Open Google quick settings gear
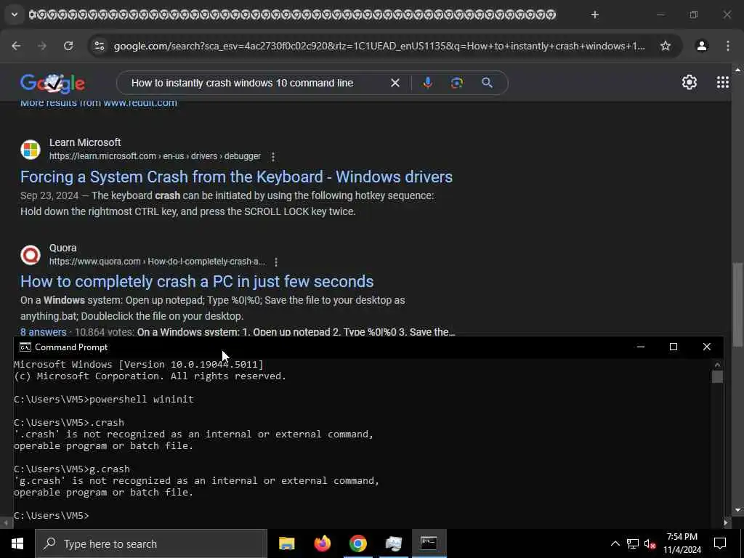 coord(689,83)
